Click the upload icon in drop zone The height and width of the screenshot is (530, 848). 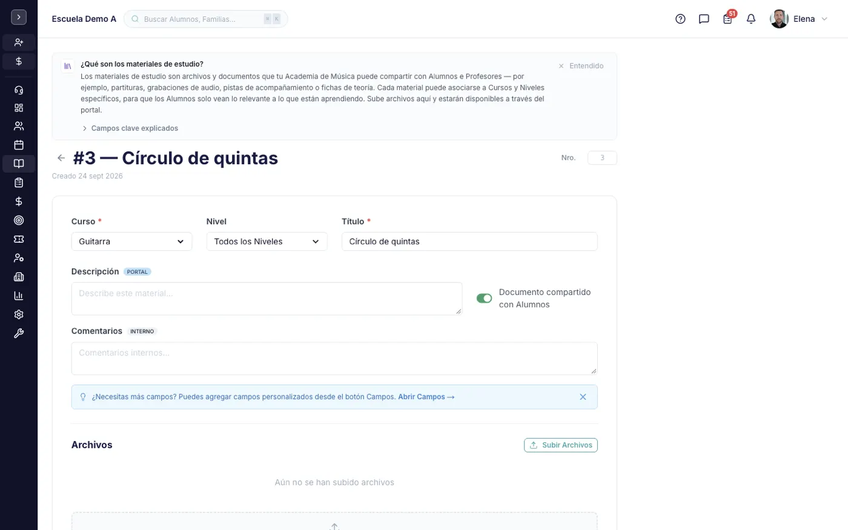(334, 526)
